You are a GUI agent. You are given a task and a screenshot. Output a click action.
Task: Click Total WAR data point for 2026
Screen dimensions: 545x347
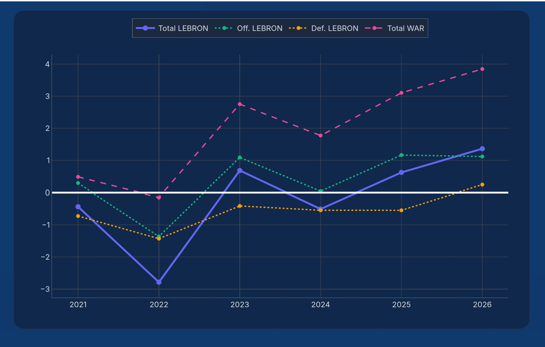[482, 69]
